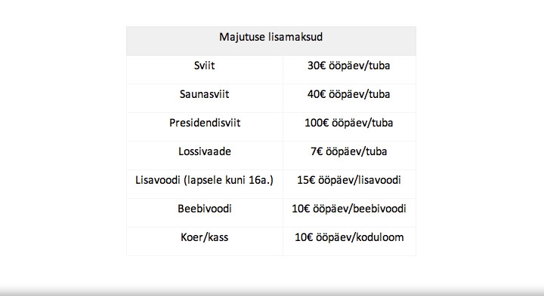Screen dimensions: 544x296
Task: Click the word 'lisamaksud' in table header
Action: pyautogui.click(x=295, y=37)
